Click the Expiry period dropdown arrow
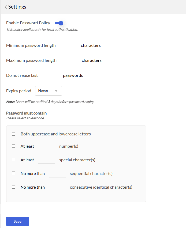 56,91
